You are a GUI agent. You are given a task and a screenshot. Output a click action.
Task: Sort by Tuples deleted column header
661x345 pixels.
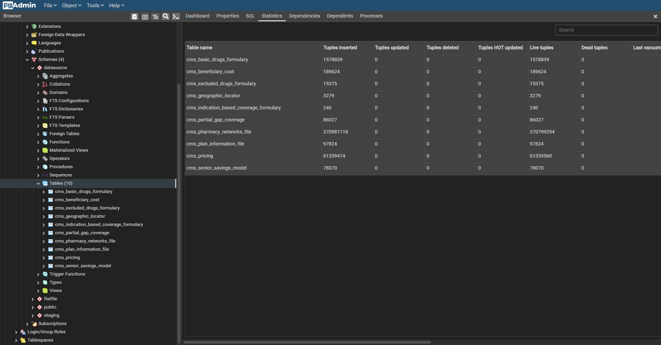point(451,48)
